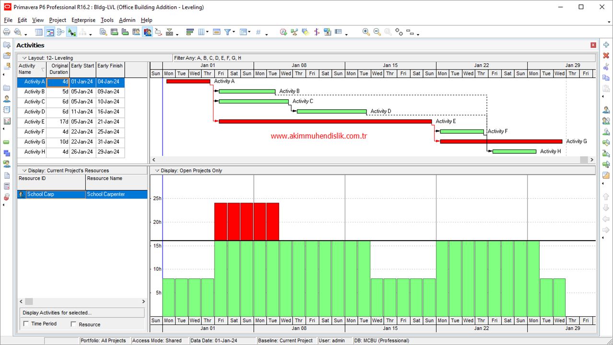Zoom out on the Gantt timescale

tap(377, 32)
